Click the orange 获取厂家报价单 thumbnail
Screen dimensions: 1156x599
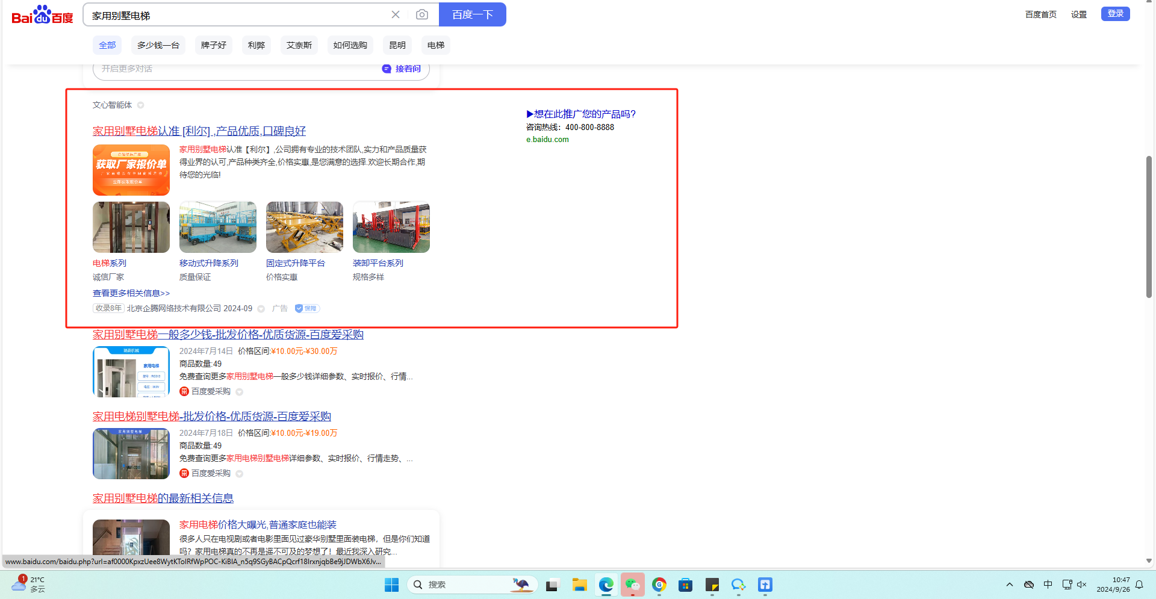tap(131, 170)
